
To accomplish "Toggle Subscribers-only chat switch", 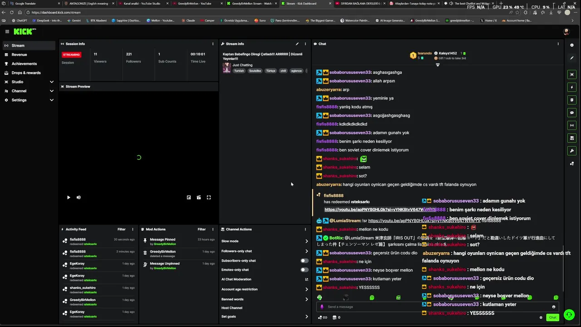I will pyautogui.click(x=305, y=261).
